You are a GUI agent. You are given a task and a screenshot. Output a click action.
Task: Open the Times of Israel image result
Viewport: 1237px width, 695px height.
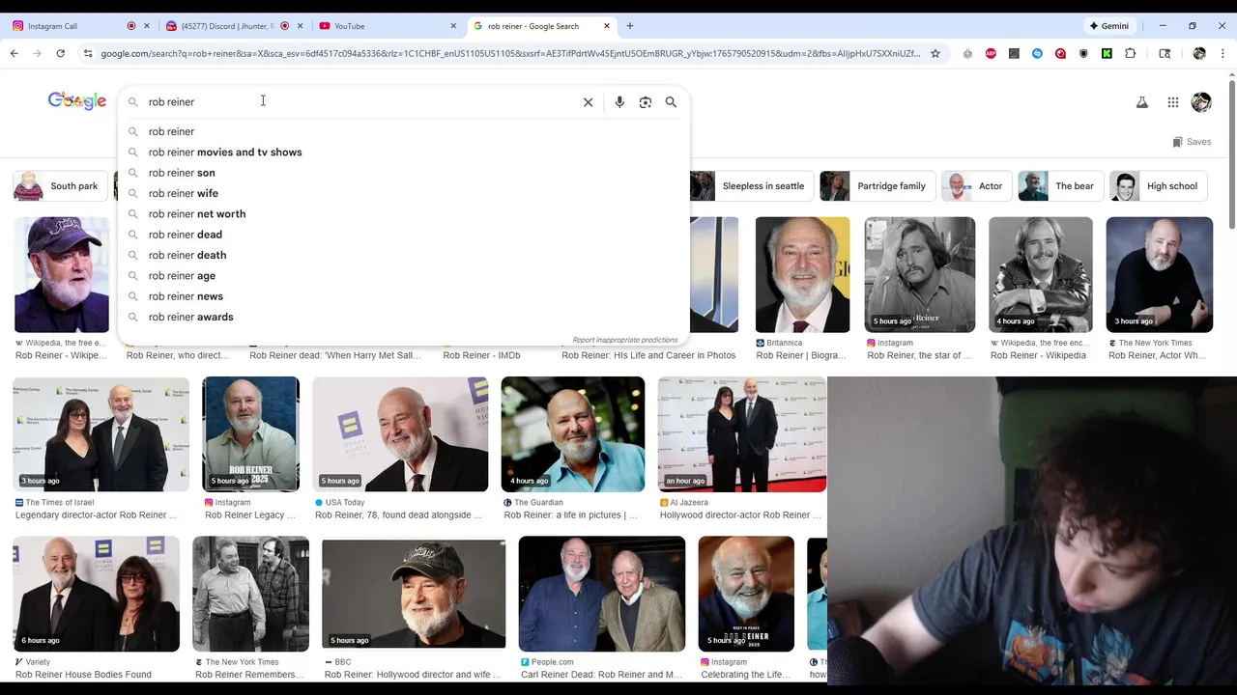click(x=101, y=434)
